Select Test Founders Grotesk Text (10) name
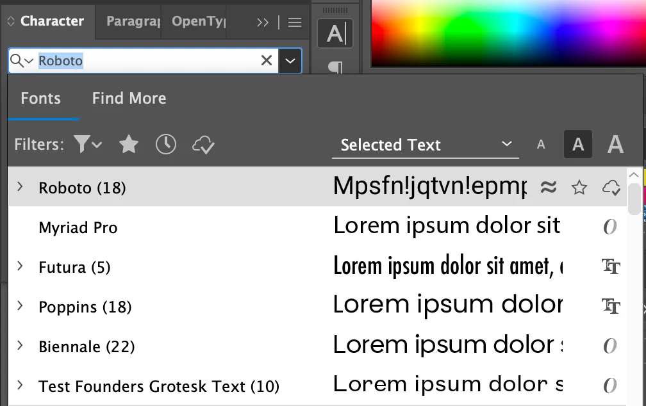Screen dimensions: 646x406 click(x=159, y=387)
